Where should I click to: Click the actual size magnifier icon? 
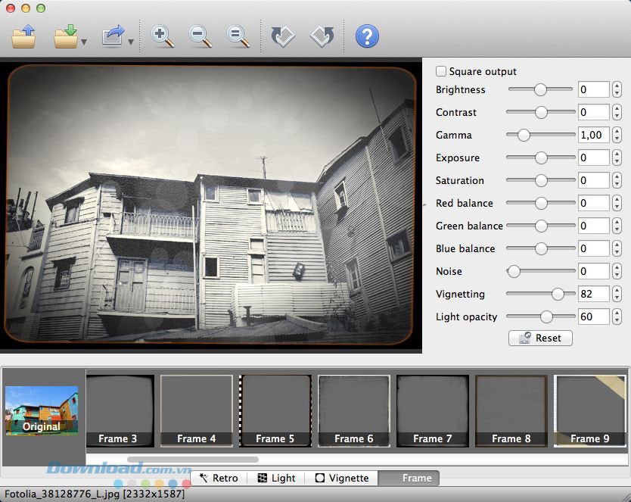point(238,36)
